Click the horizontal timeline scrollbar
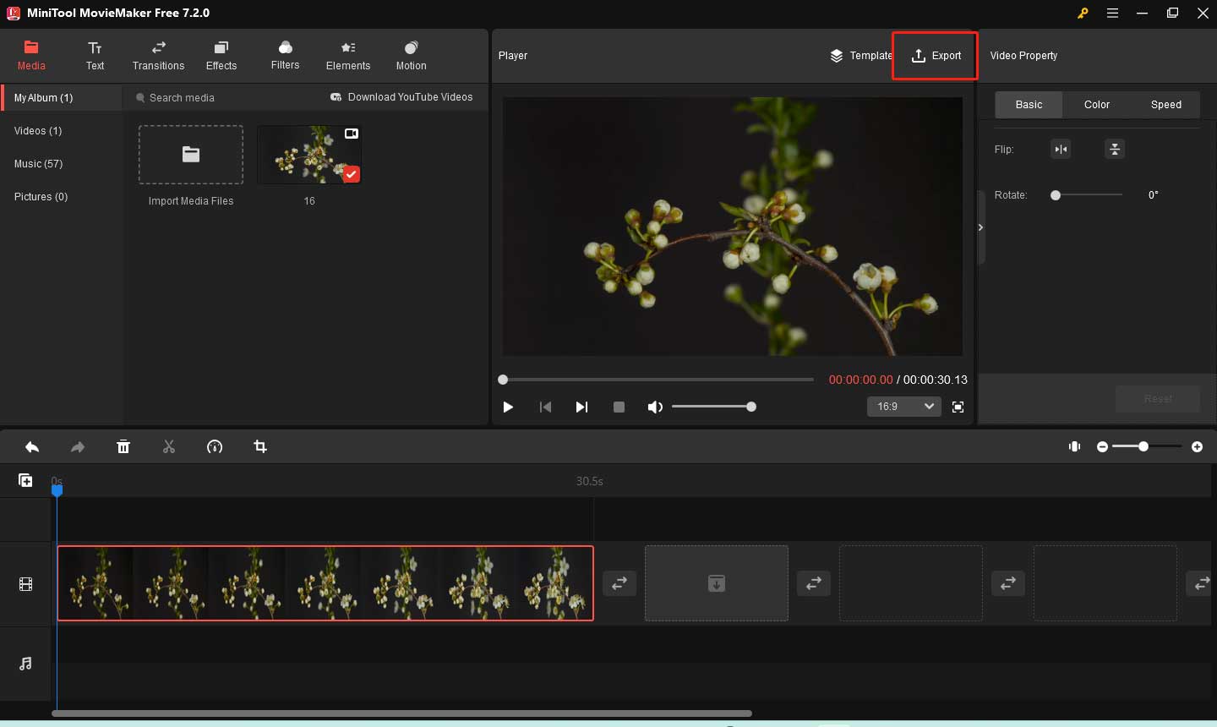1217x727 pixels. point(401,713)
